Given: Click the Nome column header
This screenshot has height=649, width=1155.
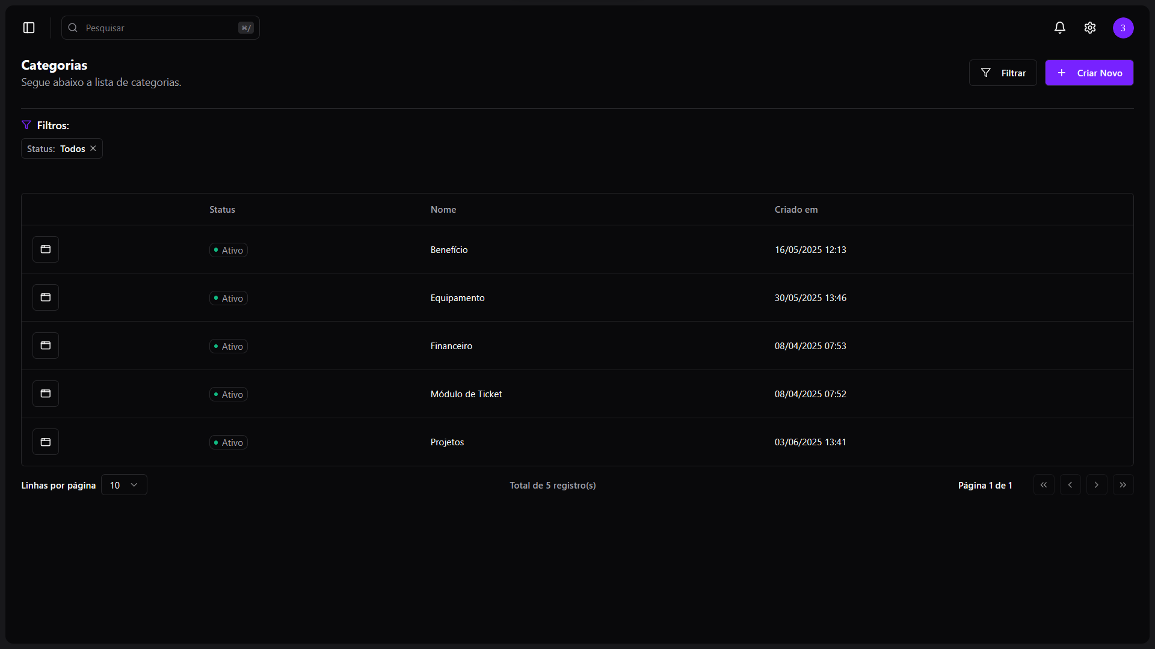Looking at the screenshot, I should 443,210.
